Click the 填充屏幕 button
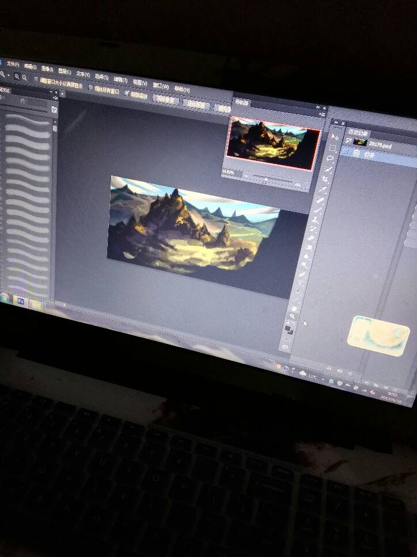The width and height of the screenshot is (417, 557). click(x=223, y=109)
